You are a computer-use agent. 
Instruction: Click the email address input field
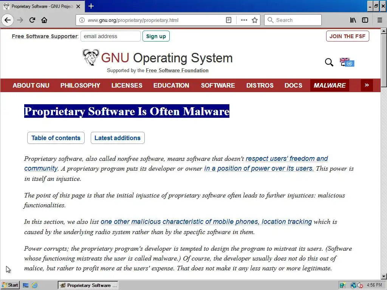pos(111,36)
